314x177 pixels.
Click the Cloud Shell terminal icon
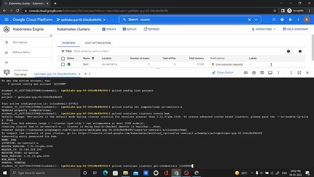click(6, 72)
